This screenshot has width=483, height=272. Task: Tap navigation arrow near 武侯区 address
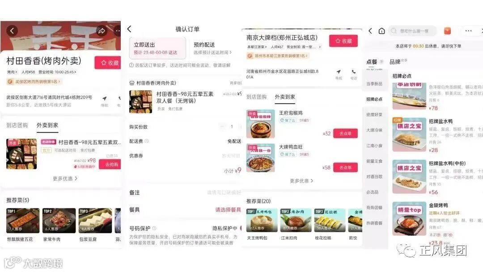click(105, 98)
